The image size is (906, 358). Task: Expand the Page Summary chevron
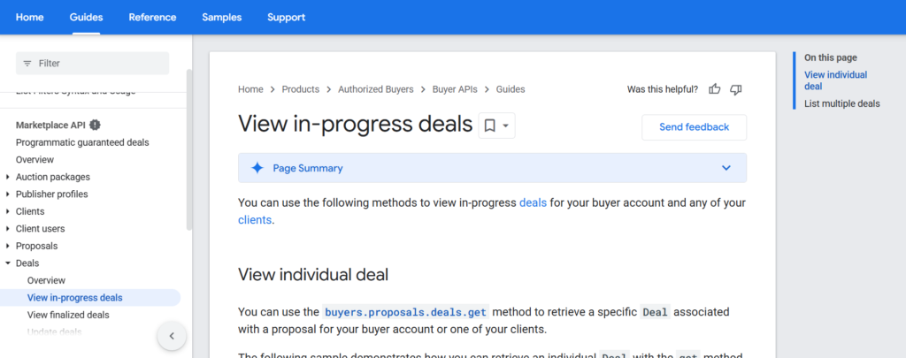[726, 168]
